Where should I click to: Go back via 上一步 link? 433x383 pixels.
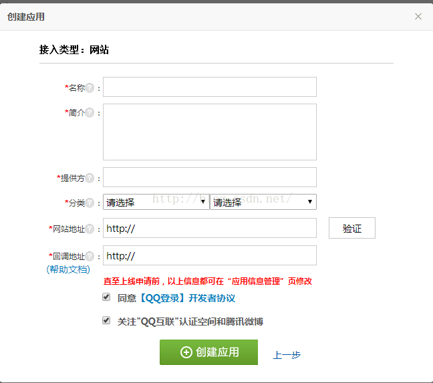[x=287, y=354]
